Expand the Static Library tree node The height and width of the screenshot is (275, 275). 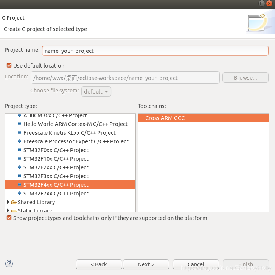[x=8, y=210]
